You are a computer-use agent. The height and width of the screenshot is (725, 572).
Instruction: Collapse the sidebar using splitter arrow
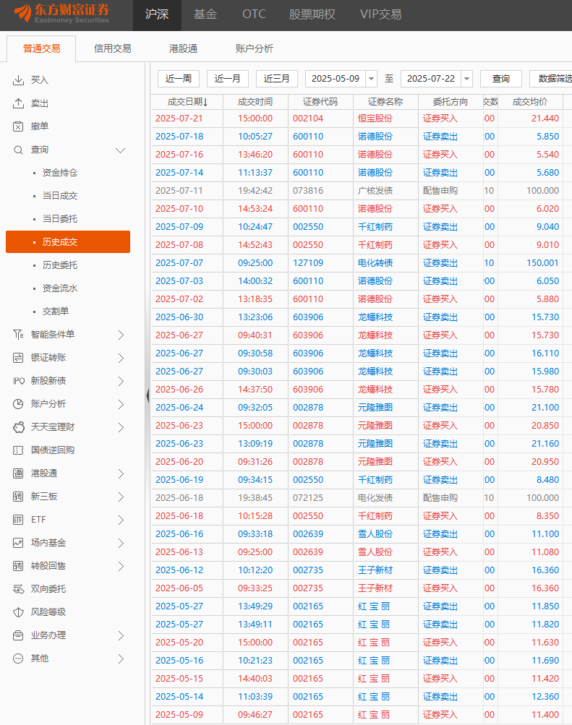148,395
